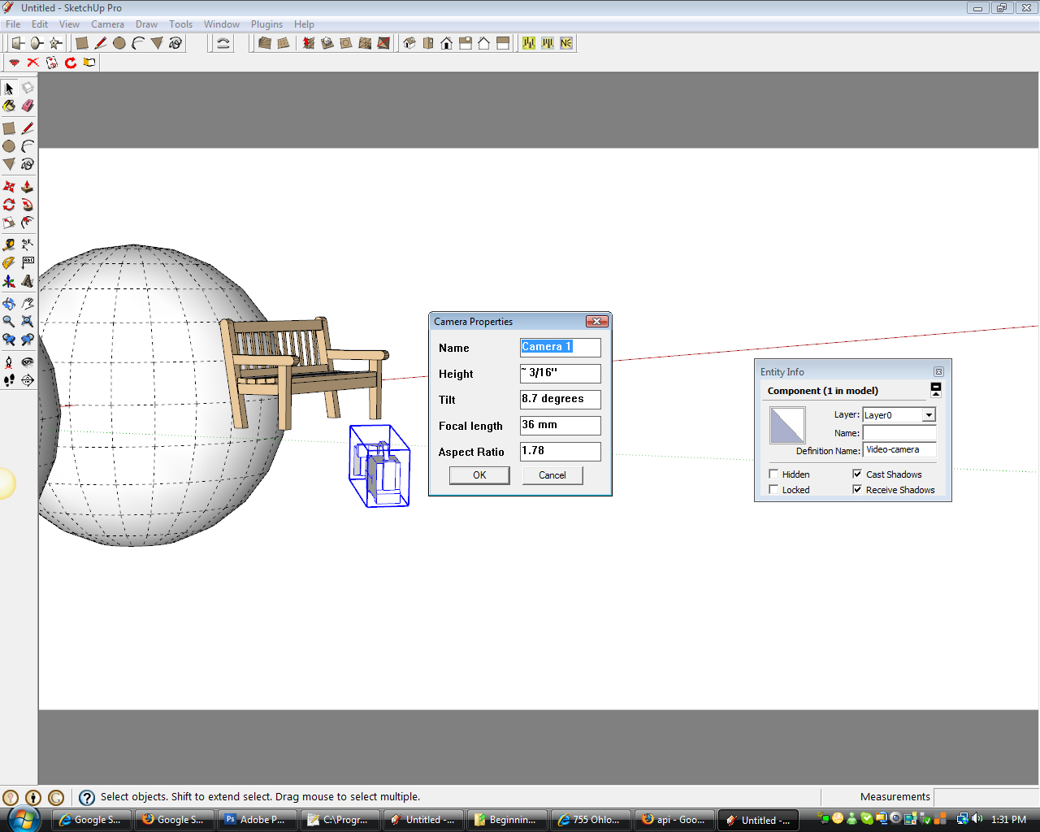The image size is (1040, 832).
Task: Activate the Push/Pull tool
Action: pos(28,187)
